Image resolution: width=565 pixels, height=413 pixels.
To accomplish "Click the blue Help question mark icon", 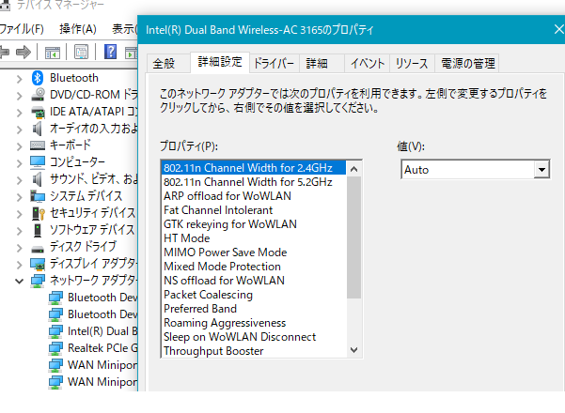I will coord(110,52).
